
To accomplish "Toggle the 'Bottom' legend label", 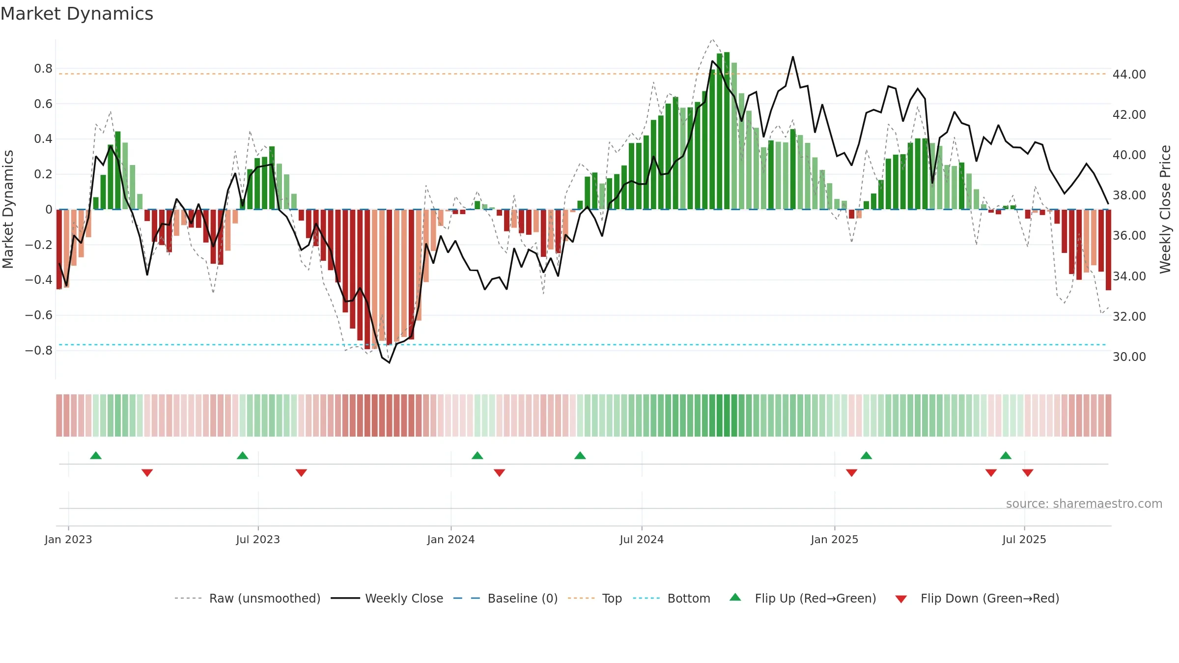I will tap(689, 598).
